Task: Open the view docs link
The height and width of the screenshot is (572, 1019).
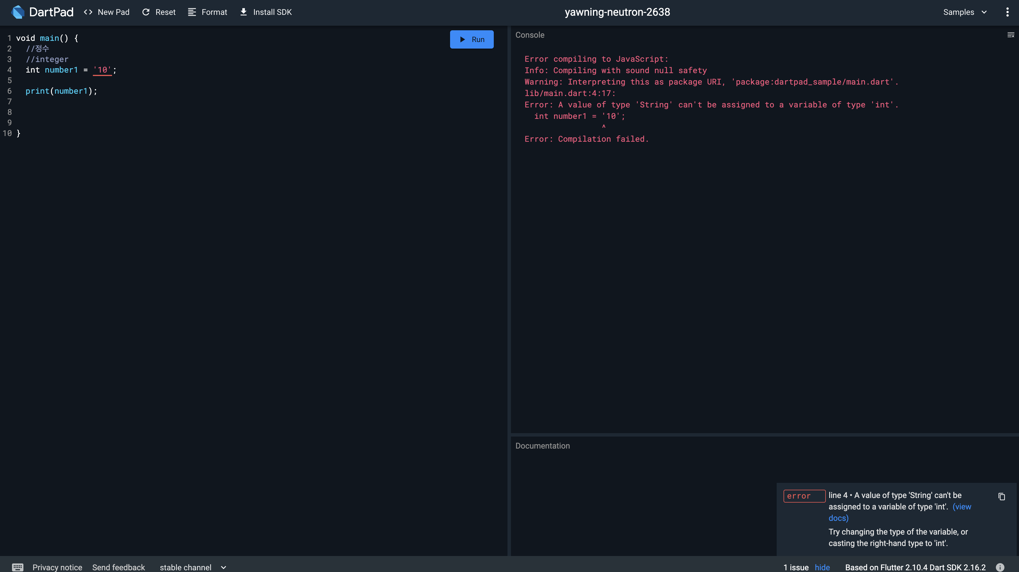Action: click(x=962, y=507)
